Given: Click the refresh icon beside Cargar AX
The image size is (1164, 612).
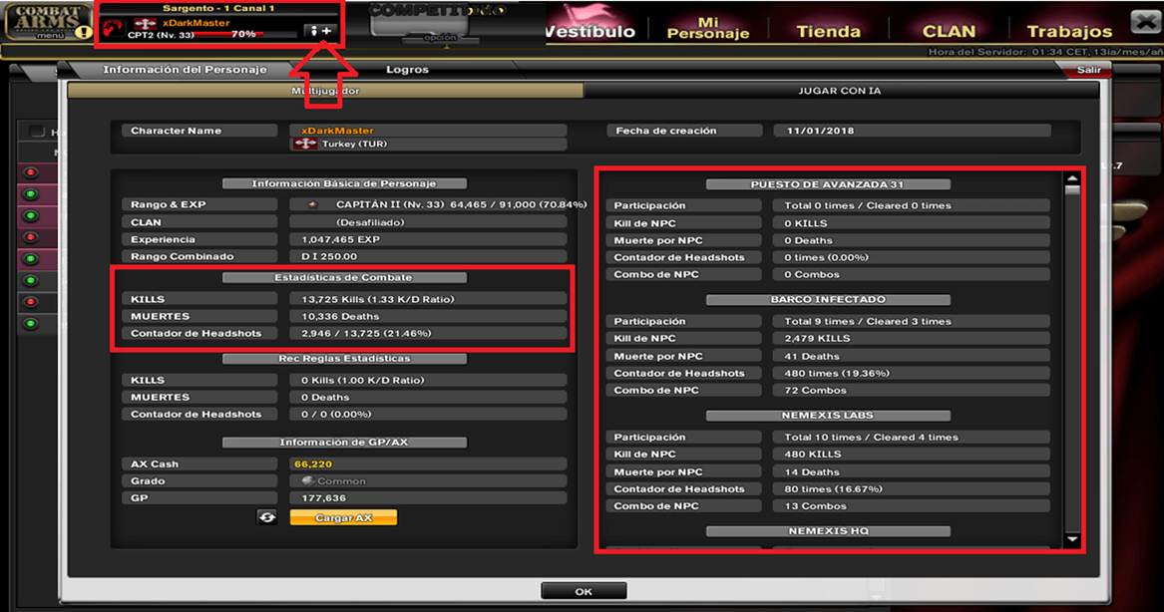Looking at the screenshot, I should (267, 517).
